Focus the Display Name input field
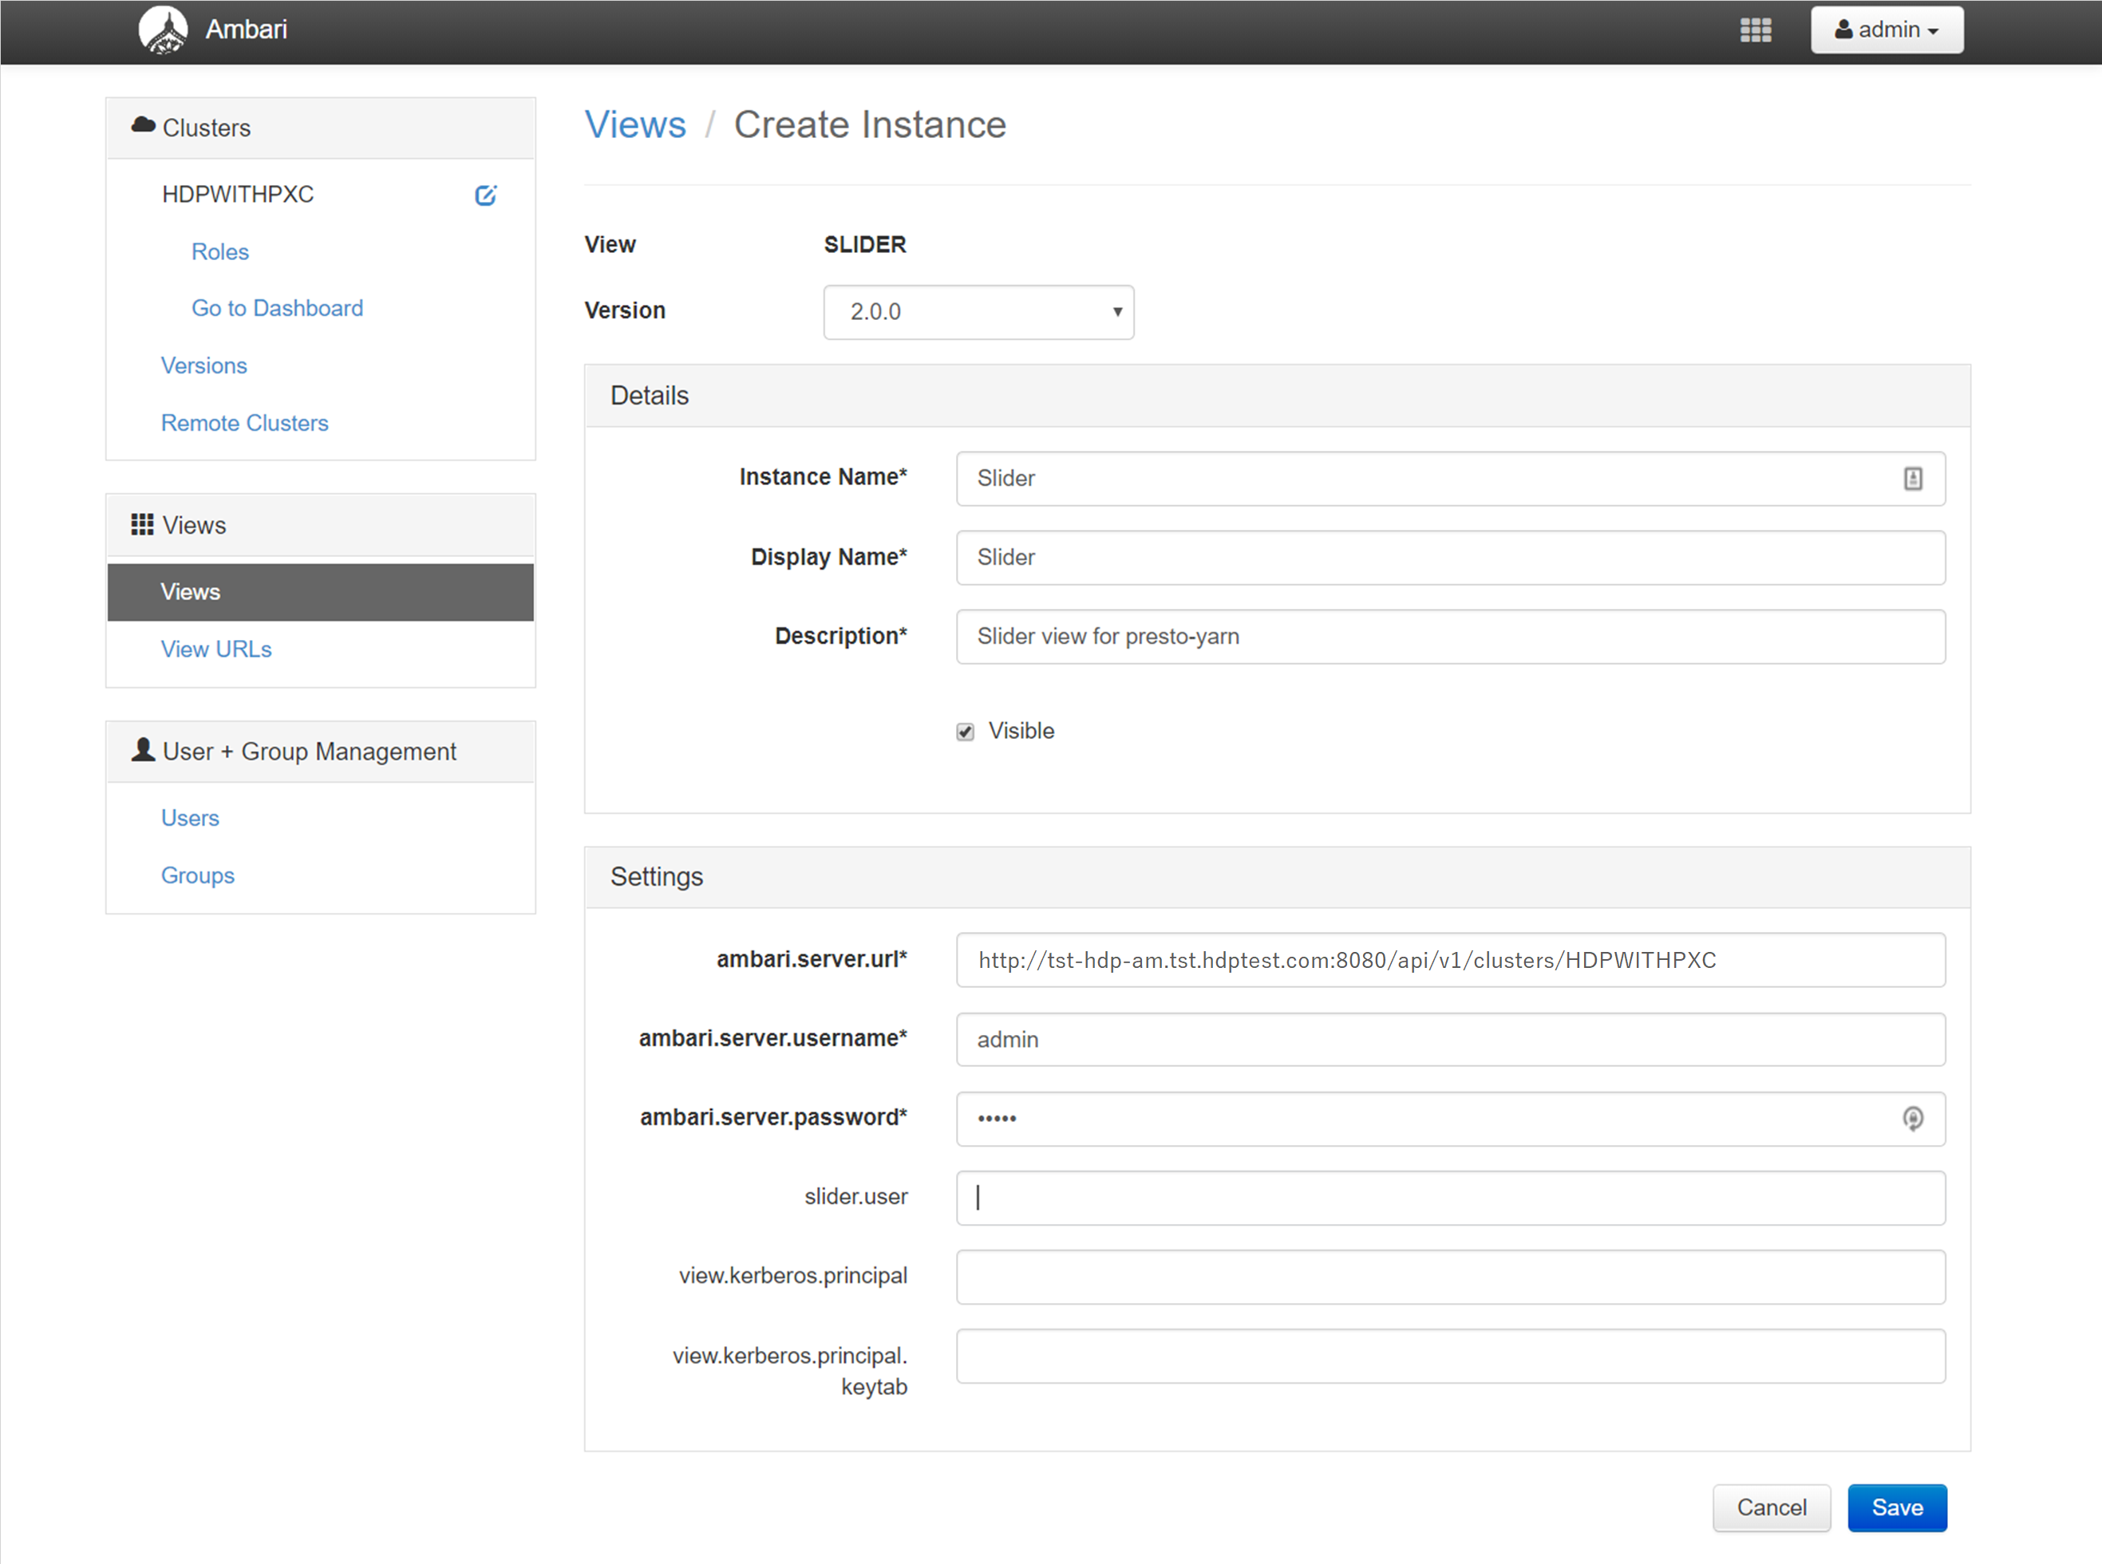This screenshot has height=1564, width=2102. click(x=1451, y=558)
